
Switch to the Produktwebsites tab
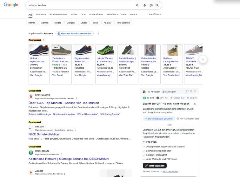[x=58, y=14]
